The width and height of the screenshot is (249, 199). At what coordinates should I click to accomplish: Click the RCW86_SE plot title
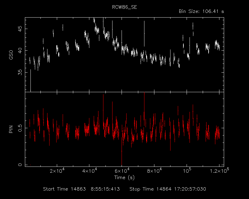(x=125, y=7)
